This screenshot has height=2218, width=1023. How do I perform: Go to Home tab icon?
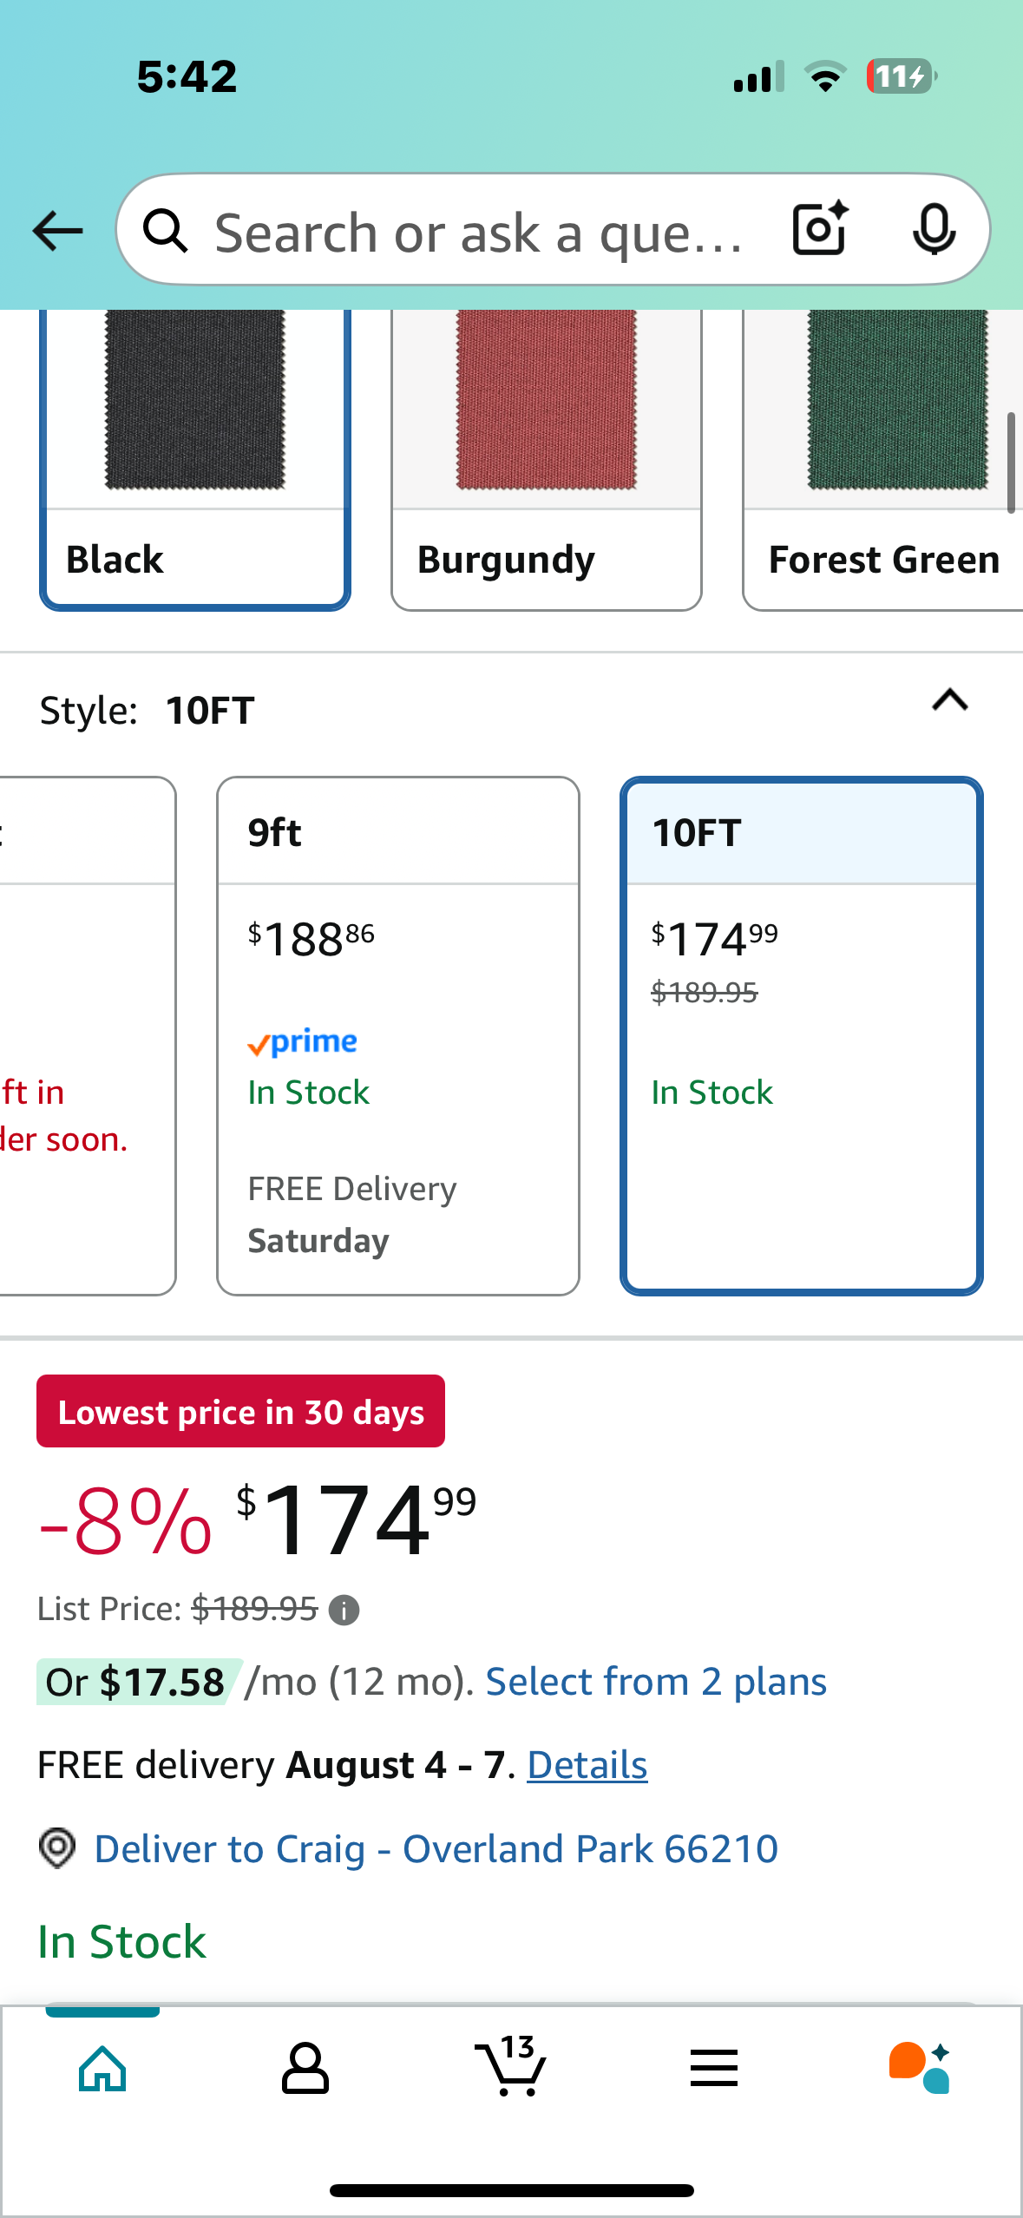[102, 2068]
